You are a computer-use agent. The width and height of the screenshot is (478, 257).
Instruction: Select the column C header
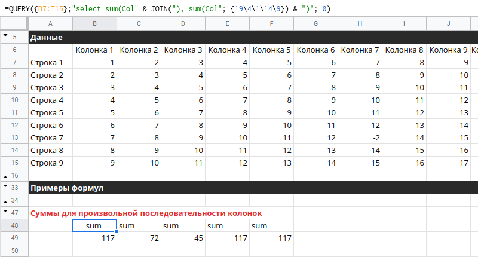pyautogui.click(x=139, y=24)
